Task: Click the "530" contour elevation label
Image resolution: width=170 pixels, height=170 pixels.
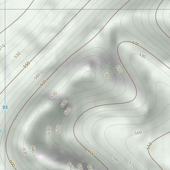Action: click(x=17, y=55)
